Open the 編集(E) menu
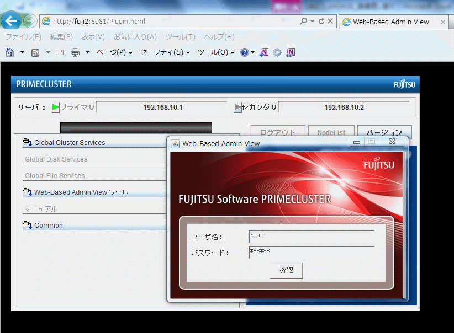This screenshot has width=454, height=333. coord(61,37)
